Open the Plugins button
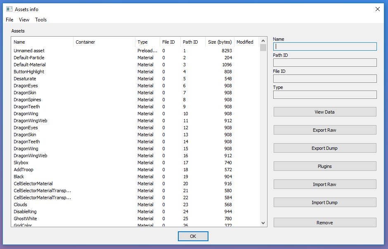 pos(324,166)
